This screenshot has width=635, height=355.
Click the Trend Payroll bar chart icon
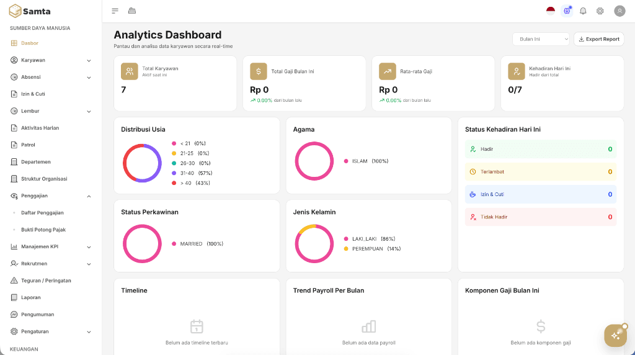368,326
